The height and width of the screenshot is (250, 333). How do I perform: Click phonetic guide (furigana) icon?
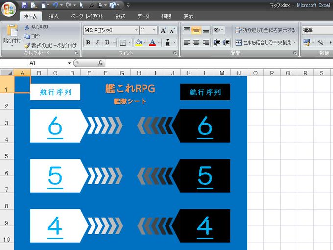click(168, 43)
